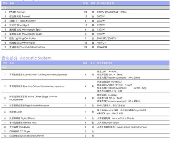Click '32 Hz-130Hz' frequency range value
The image size is (171, 142).
[140, 88]
